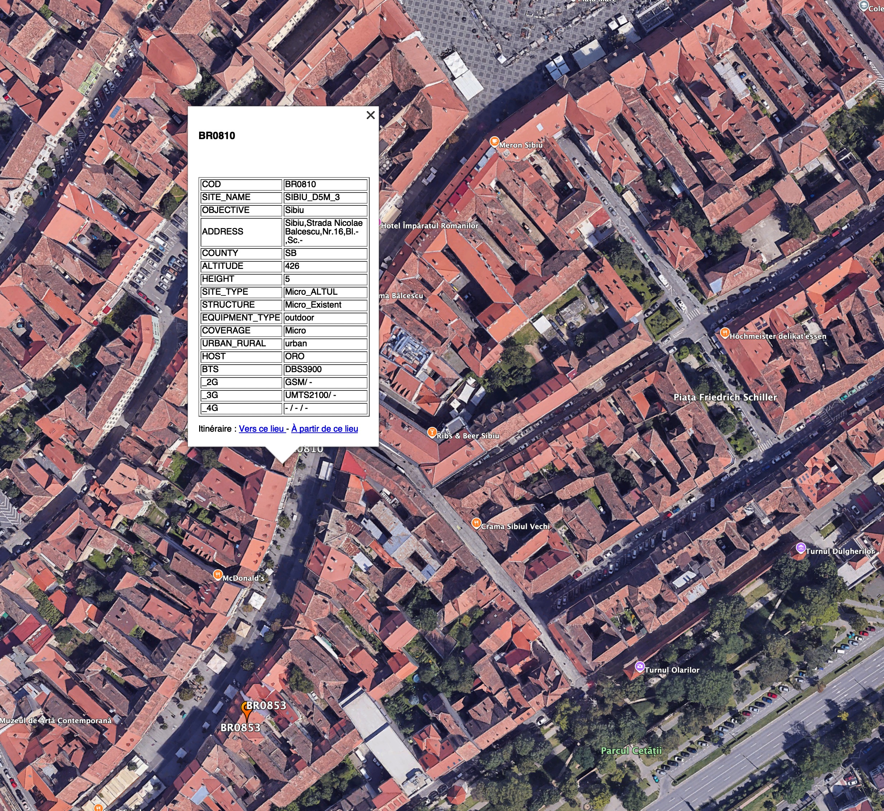This screenshot has width=884, height=811.
Task: Click the 'Vers ce lieu' directions link
Action: point(261,429)
